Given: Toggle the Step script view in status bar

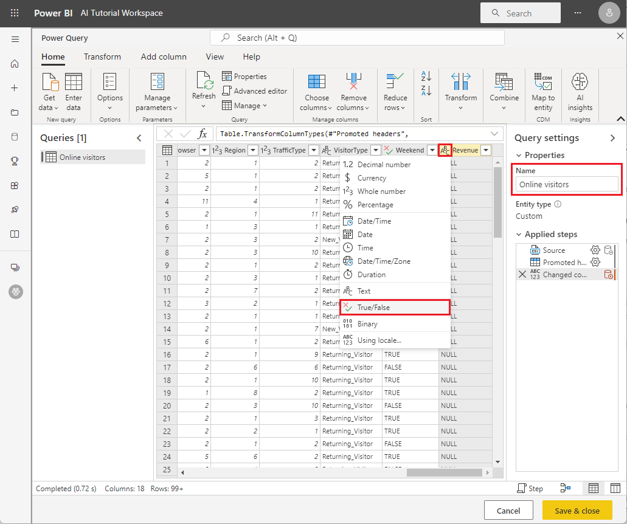Looking at the screenshot, I should [530, 488].
